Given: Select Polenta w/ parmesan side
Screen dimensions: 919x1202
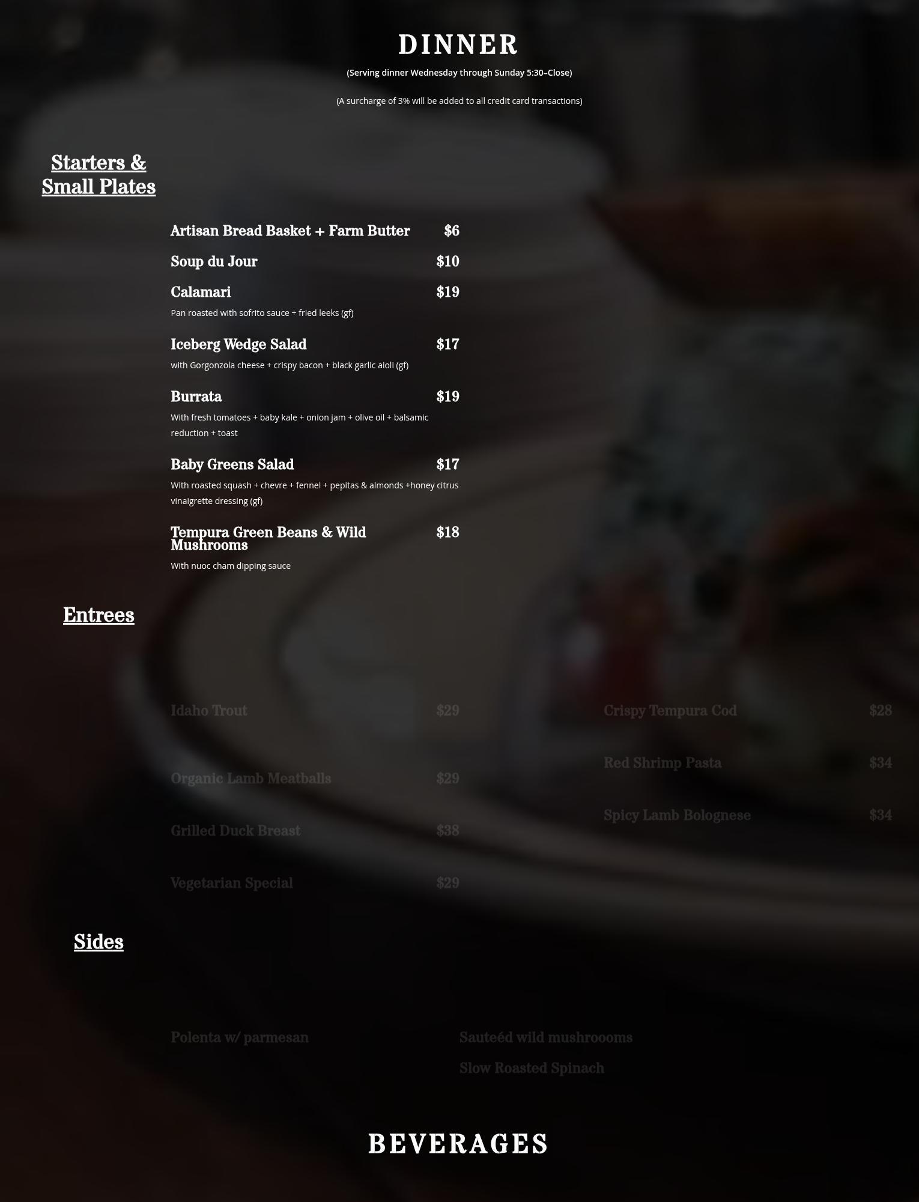Looking at the screenshot, I should tap(240, 1037).
